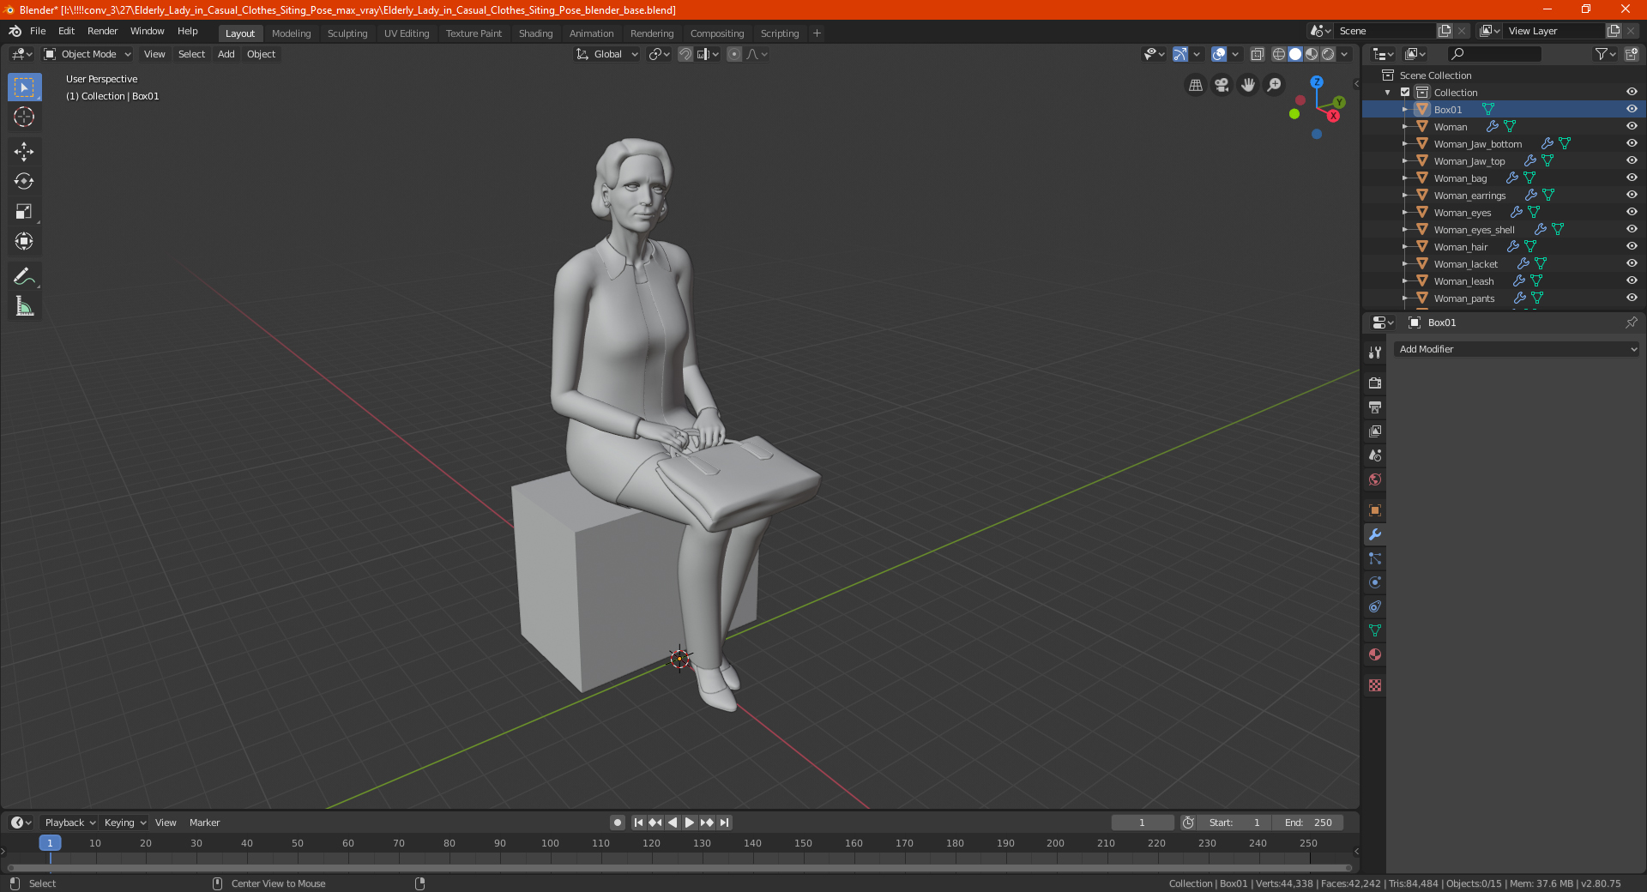Click the pan view hand icon
The width and height of the screenshot is (1647, 892).
click(x=1248, y=85)
